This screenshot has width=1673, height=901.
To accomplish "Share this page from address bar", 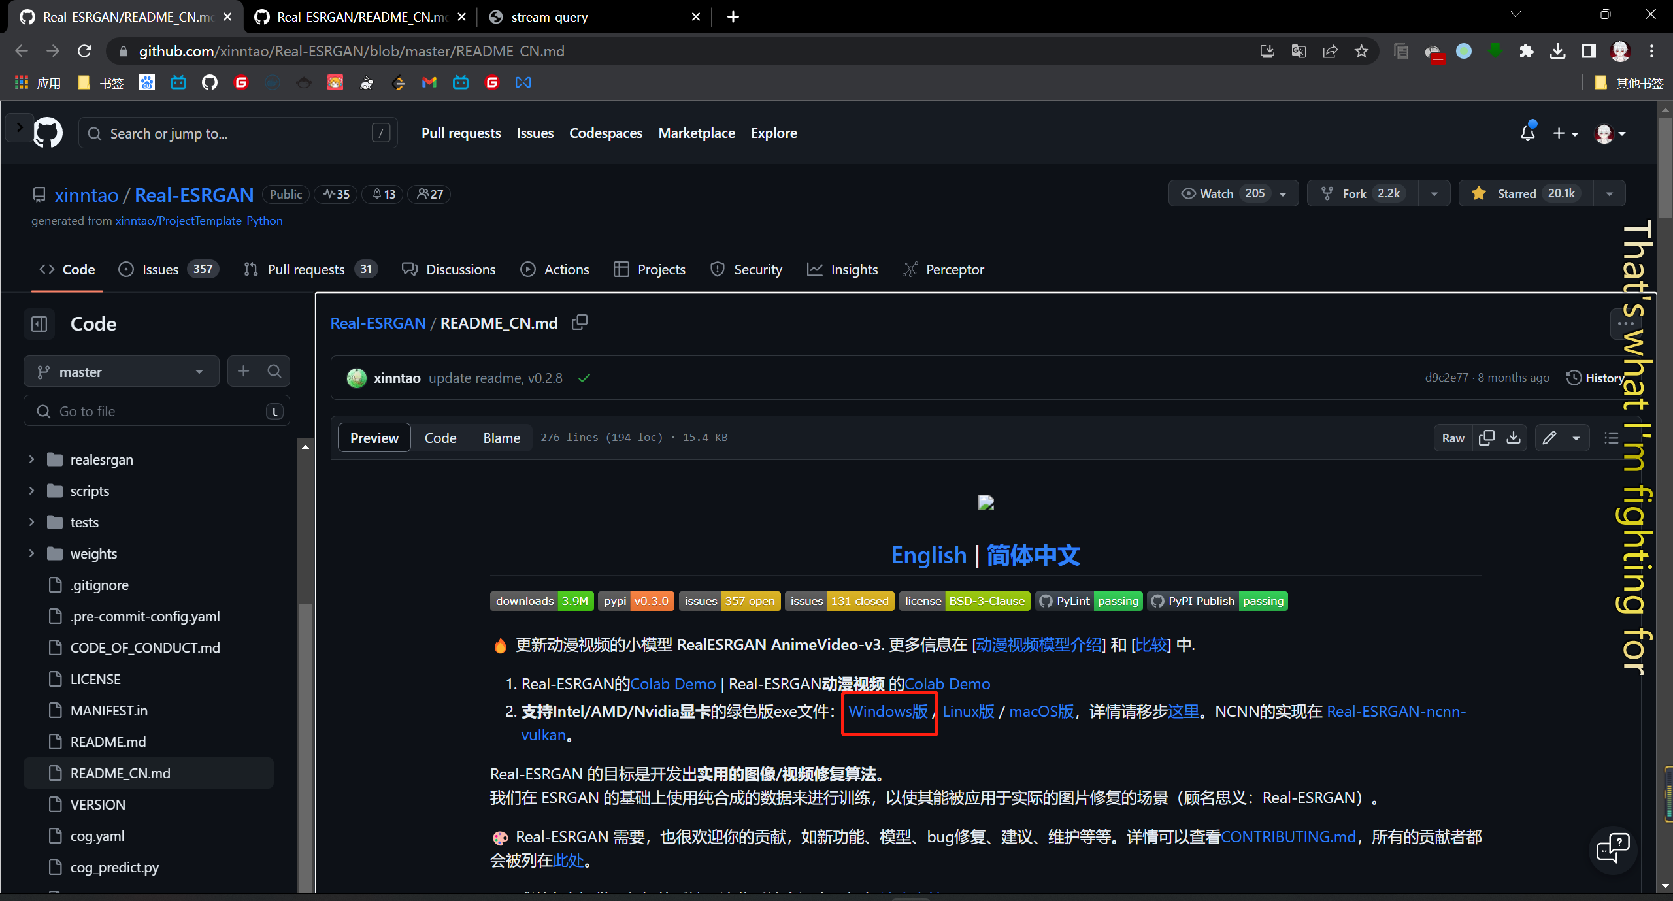I will click(x=1330, y=51).
